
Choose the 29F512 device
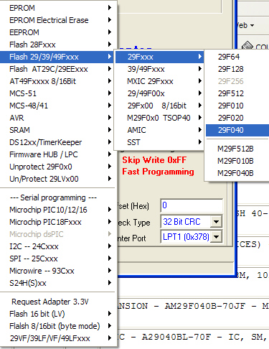pyautogui.click(x=237, y=93)
